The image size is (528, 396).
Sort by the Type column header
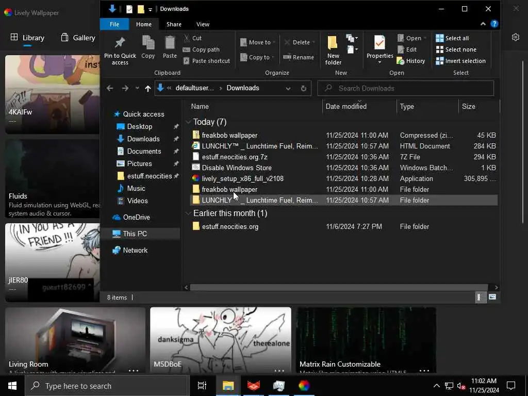[427, 106]
